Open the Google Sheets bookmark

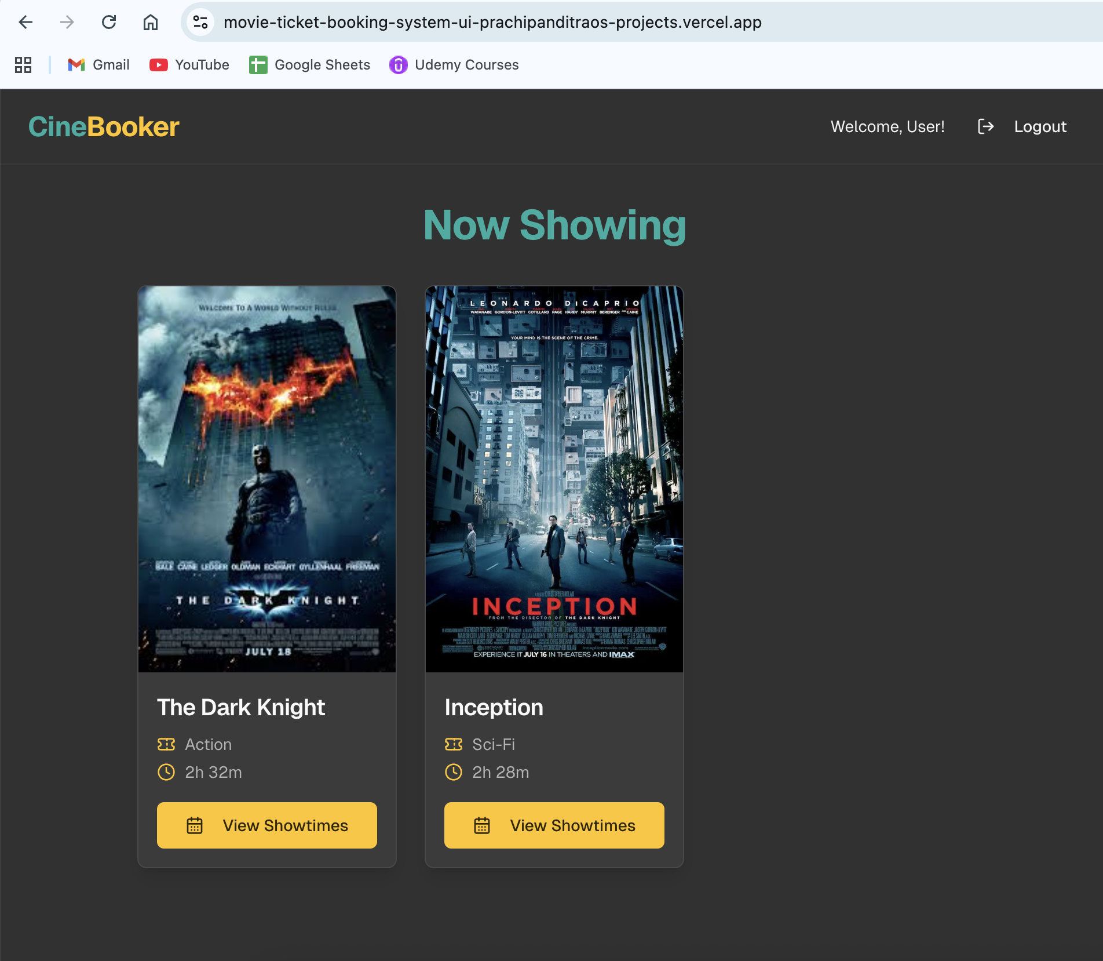click(x=309, y=65)
